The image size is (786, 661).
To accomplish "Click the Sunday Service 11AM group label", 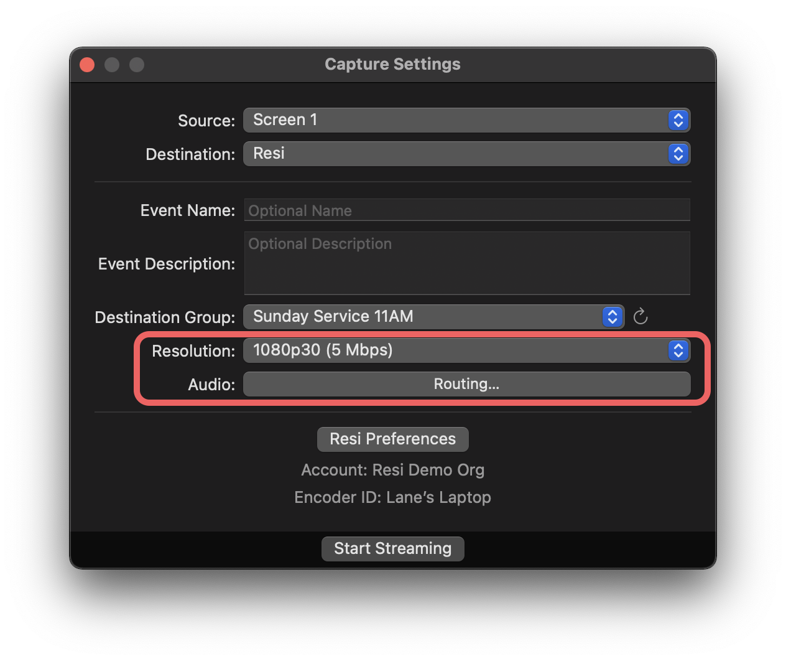I will 332,317.
